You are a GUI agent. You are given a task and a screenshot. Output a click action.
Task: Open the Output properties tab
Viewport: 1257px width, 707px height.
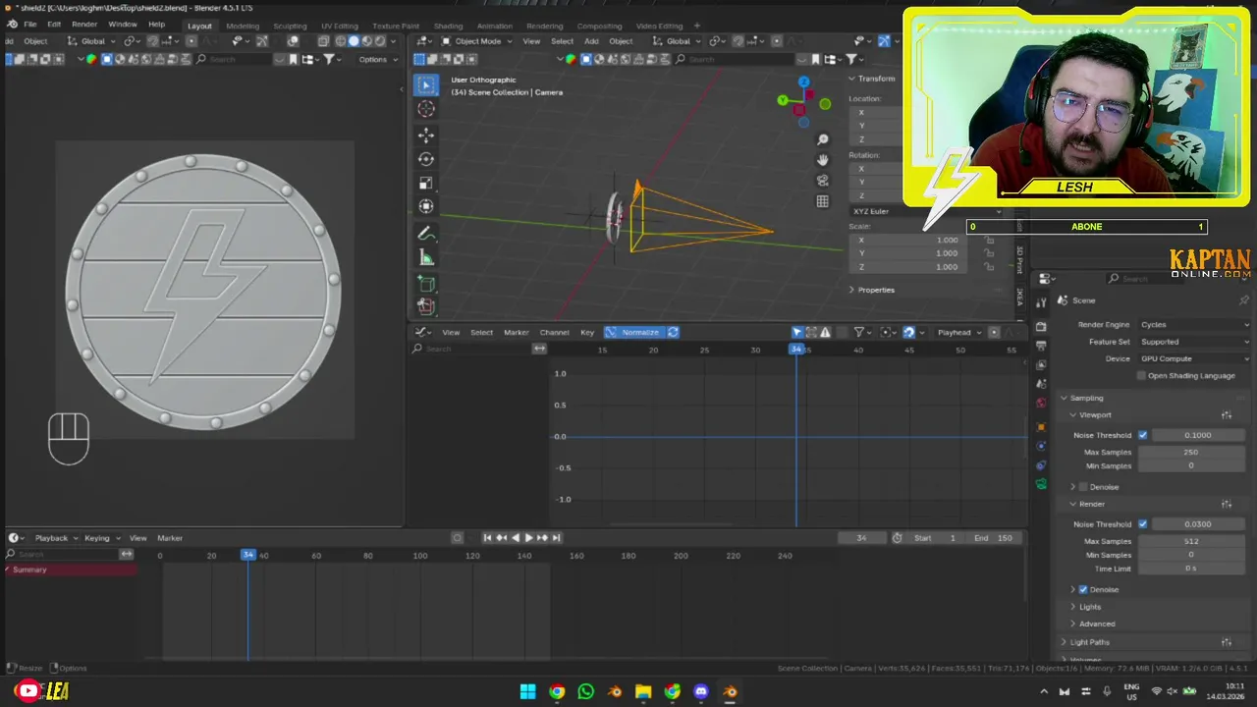click(1041, 346)
